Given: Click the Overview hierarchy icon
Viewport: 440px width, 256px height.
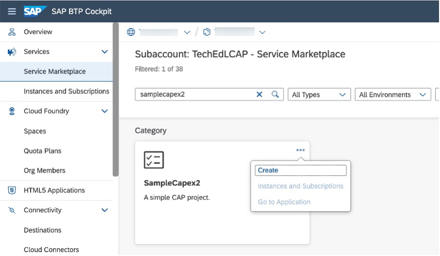Looking at the screenshot, I should 12,32.
